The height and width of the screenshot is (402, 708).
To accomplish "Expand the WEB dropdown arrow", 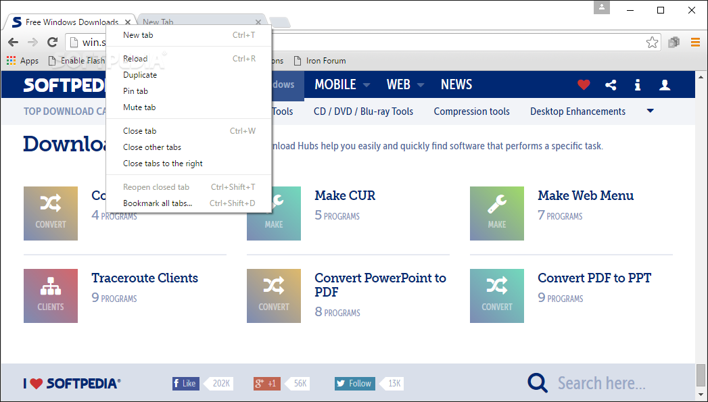I will pos(421,85).
